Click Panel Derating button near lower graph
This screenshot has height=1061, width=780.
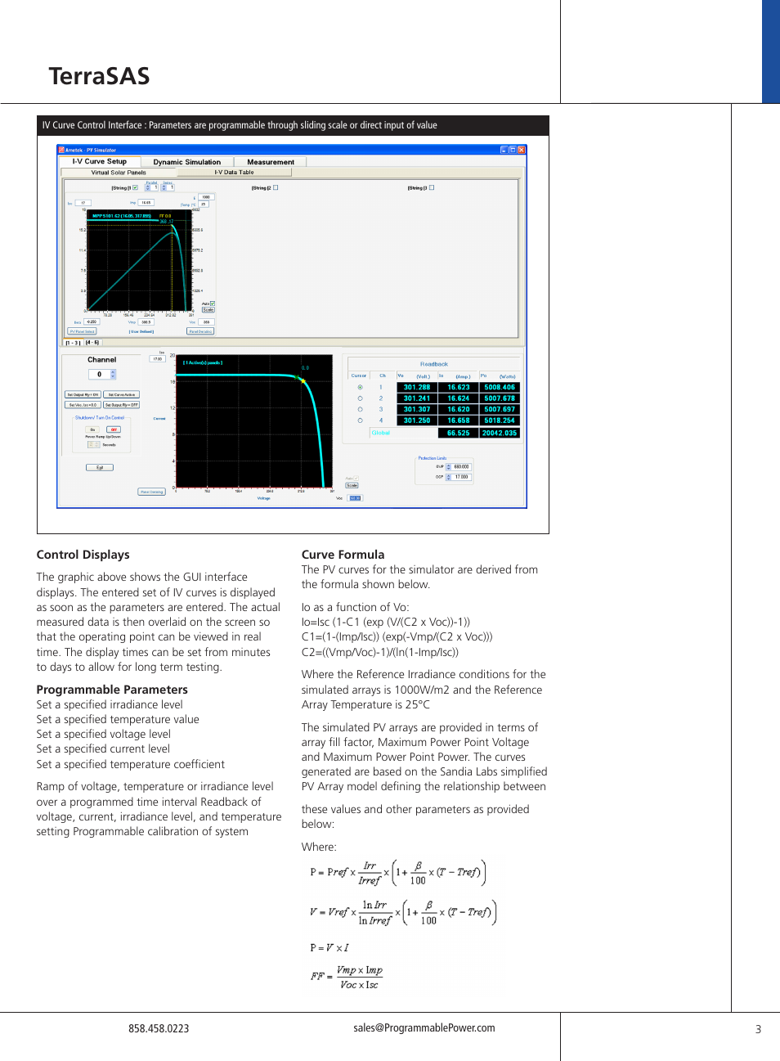pos(151,492)
